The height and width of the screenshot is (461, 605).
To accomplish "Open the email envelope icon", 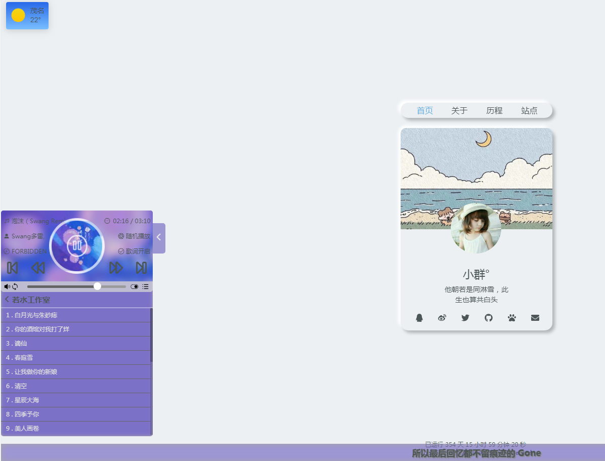I will tap(535, 318).
